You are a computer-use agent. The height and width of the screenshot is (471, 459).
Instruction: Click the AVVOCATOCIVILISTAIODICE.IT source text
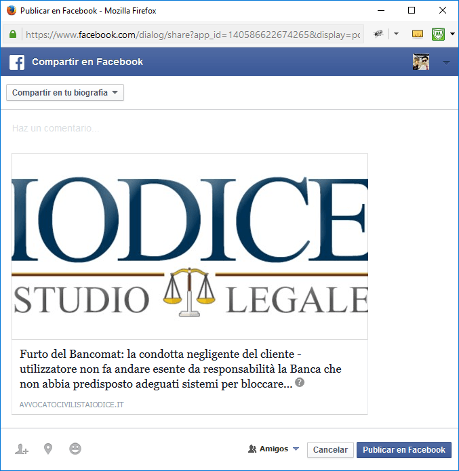tap(72, 405)
